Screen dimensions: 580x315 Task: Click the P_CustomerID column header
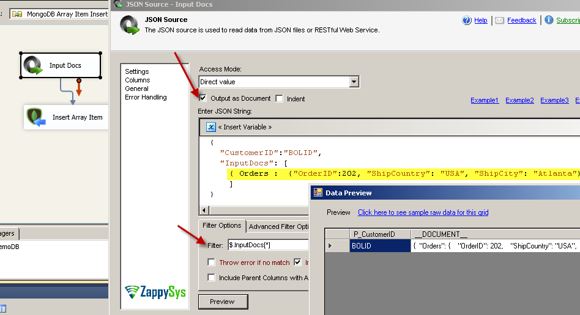[380, 234]
